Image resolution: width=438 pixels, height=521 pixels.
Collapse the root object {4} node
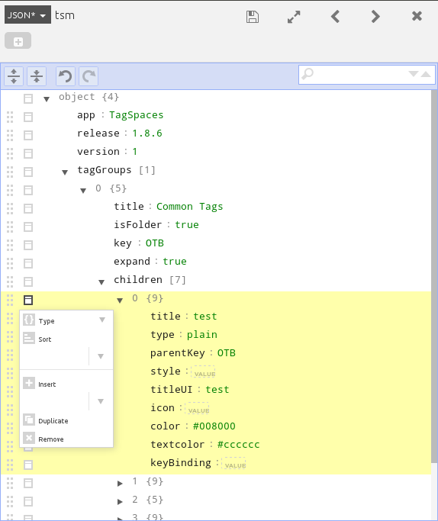(47, 99)
